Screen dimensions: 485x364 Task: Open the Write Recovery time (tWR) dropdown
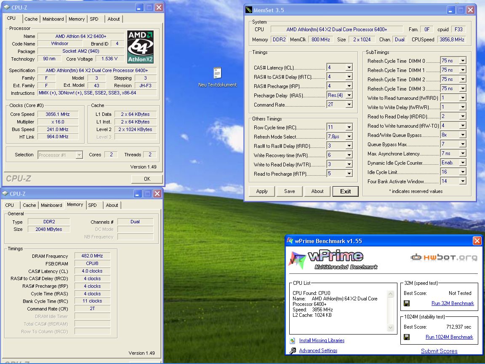[x=349, y=155]
